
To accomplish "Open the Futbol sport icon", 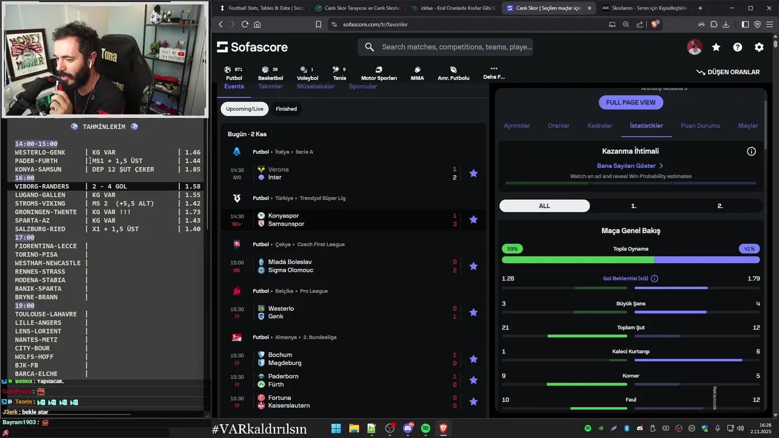I will coord(234,73).
